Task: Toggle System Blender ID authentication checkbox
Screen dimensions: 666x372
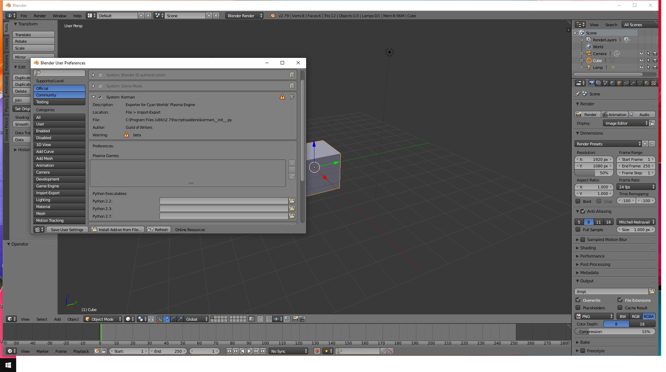Action: (100, 75)
